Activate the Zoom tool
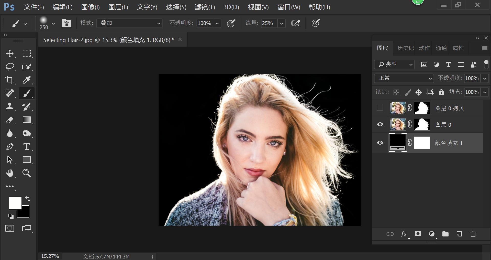The height and width of the screenshot is (260, 491). click(27, 173)
